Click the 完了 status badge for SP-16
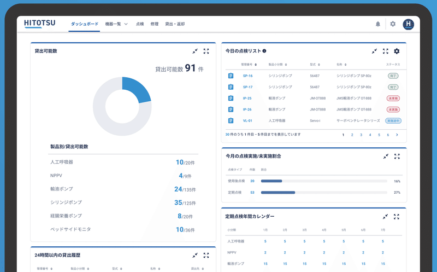This screenshot has width=437, height=272. pos(393,76)
